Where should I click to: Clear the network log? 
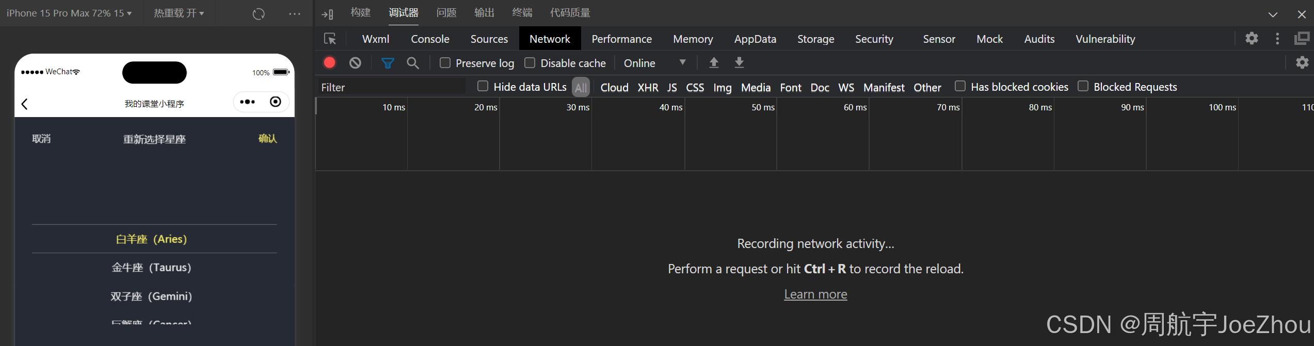(x=355, y=63)
